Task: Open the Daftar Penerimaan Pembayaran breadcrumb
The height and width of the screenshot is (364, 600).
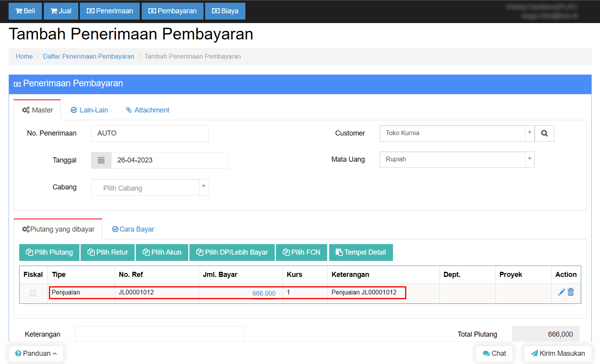Action: pos(88,56)
